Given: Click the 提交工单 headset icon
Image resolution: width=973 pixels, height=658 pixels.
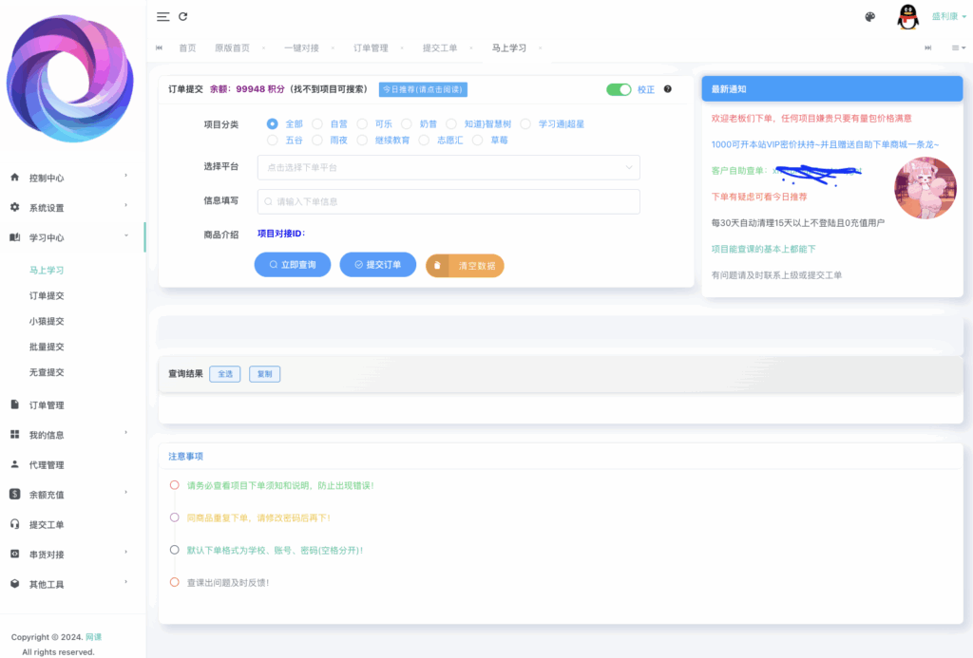Looking at the screenshot, I should pyautogui.click(x=14, y=524).
